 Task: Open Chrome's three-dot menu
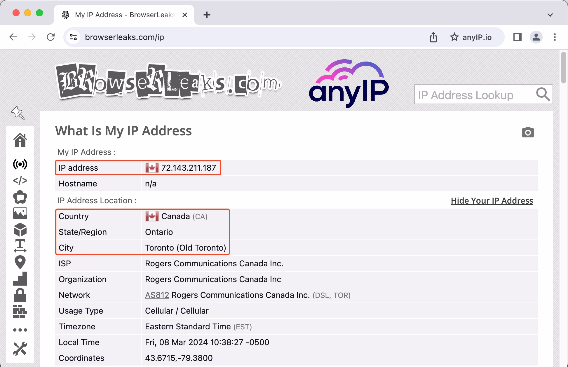click(x=555, y=37)
